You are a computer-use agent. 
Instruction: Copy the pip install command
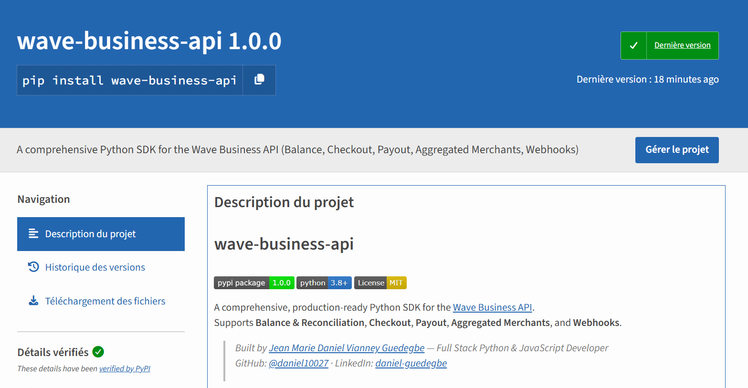coord(259,80)
